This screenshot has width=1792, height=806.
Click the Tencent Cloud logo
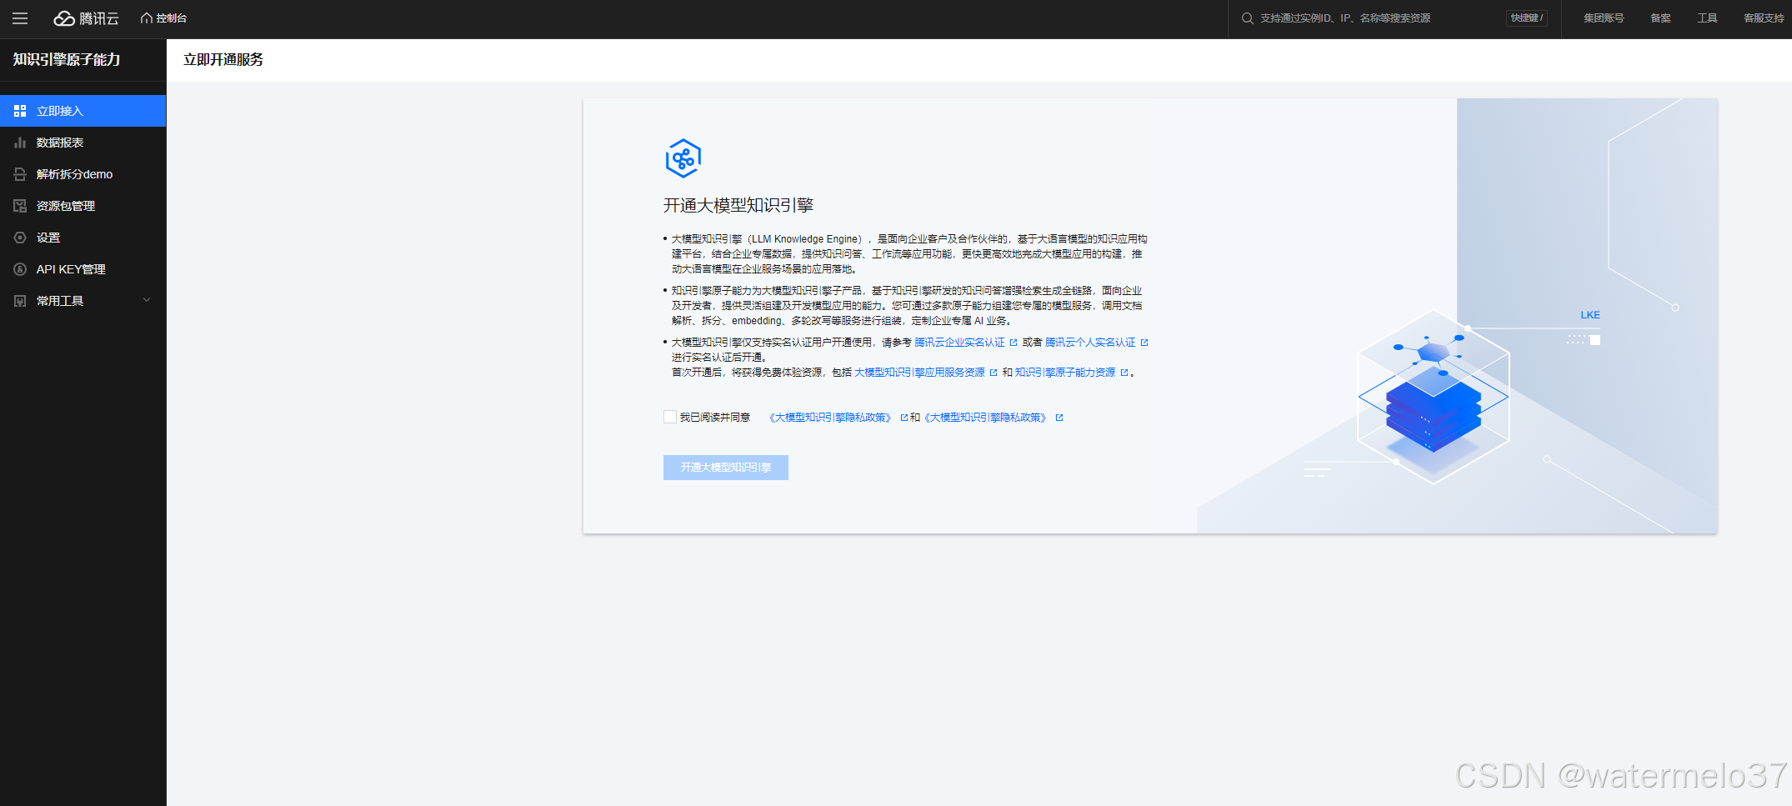point(86,18)
